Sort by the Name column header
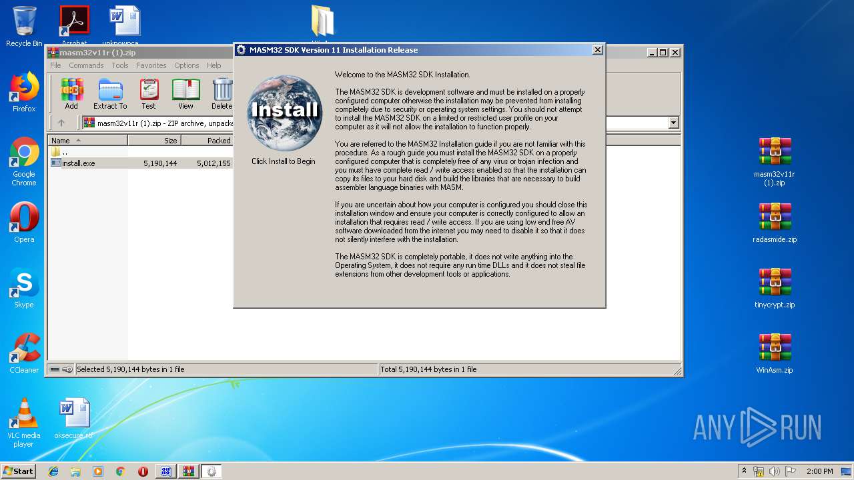Viewport: 854px width, 480px height. coord(87,141)
